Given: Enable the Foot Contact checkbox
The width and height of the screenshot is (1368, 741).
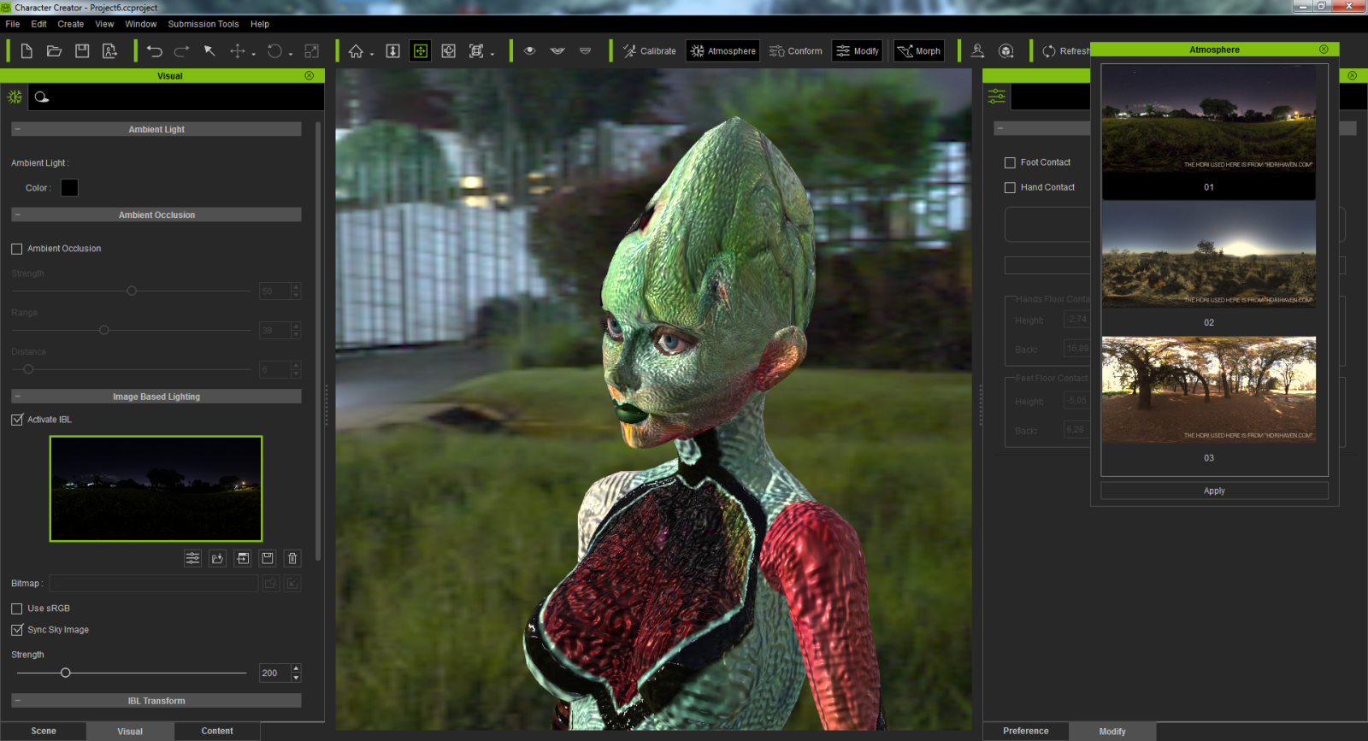Looking at the screenshot, I should pos(1010,162).
